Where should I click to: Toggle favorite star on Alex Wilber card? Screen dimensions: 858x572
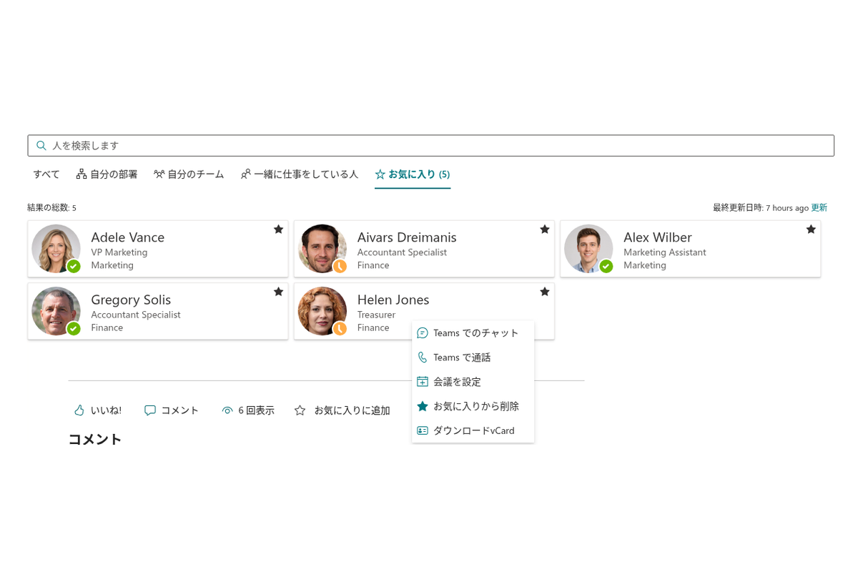[x=811, y=229]
